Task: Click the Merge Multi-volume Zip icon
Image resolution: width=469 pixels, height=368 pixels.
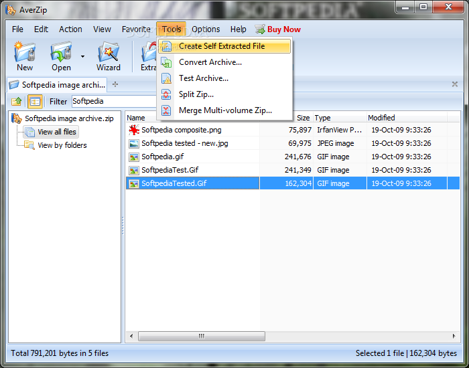Action: tap(166, 110)
